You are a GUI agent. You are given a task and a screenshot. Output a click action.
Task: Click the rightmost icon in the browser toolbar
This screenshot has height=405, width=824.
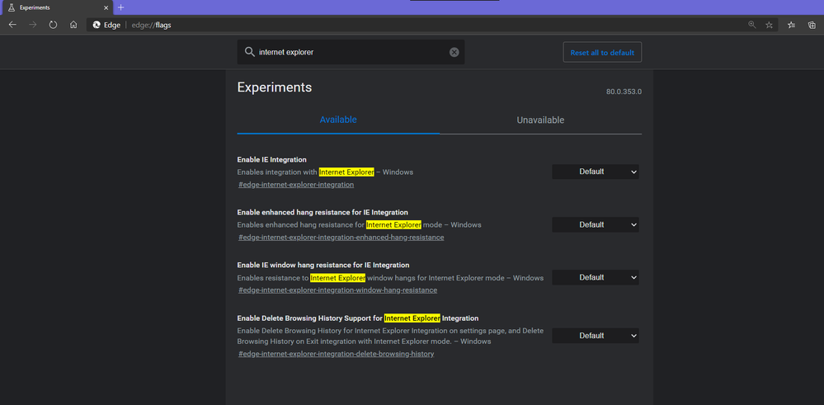(x=812, y=25)
